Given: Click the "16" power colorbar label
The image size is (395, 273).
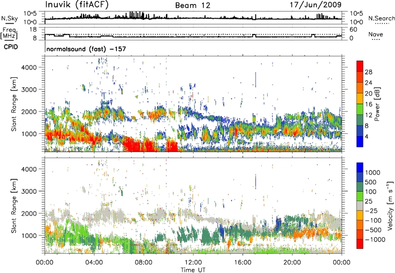Looking at the screenshot, I should pos(368,104).
